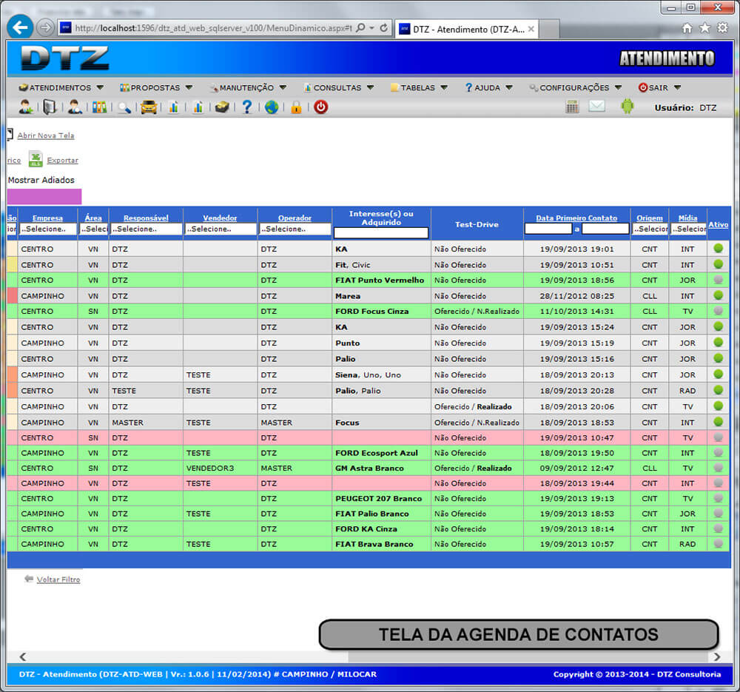Open the Vendedor filter dropdown
740x692 pixels.
220,229
